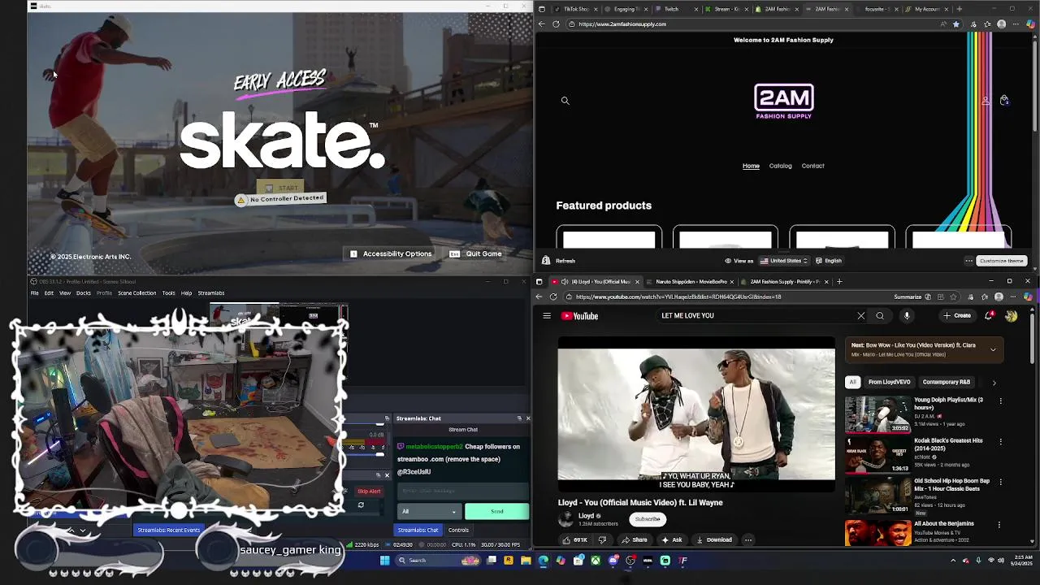Open Microsoft Edge from the taskbar

[543, 561]
